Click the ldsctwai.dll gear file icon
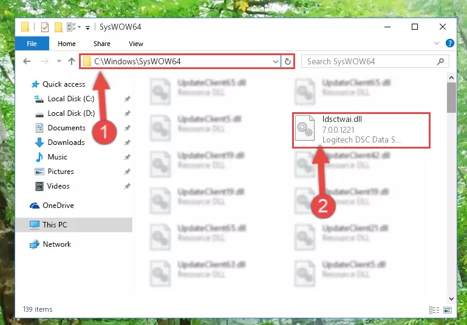Screen dimensions: 467x325 [x=305, y=128]
